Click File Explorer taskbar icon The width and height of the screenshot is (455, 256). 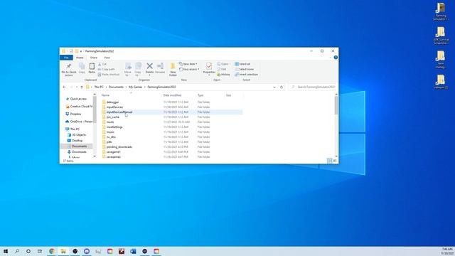click(x=63, y=251)
